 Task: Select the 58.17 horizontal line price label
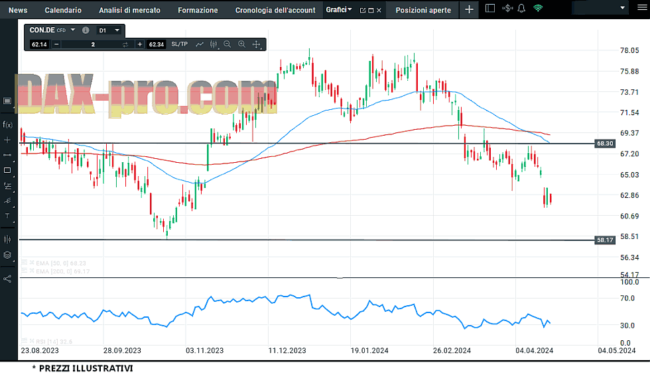click(x=605, y=240)
